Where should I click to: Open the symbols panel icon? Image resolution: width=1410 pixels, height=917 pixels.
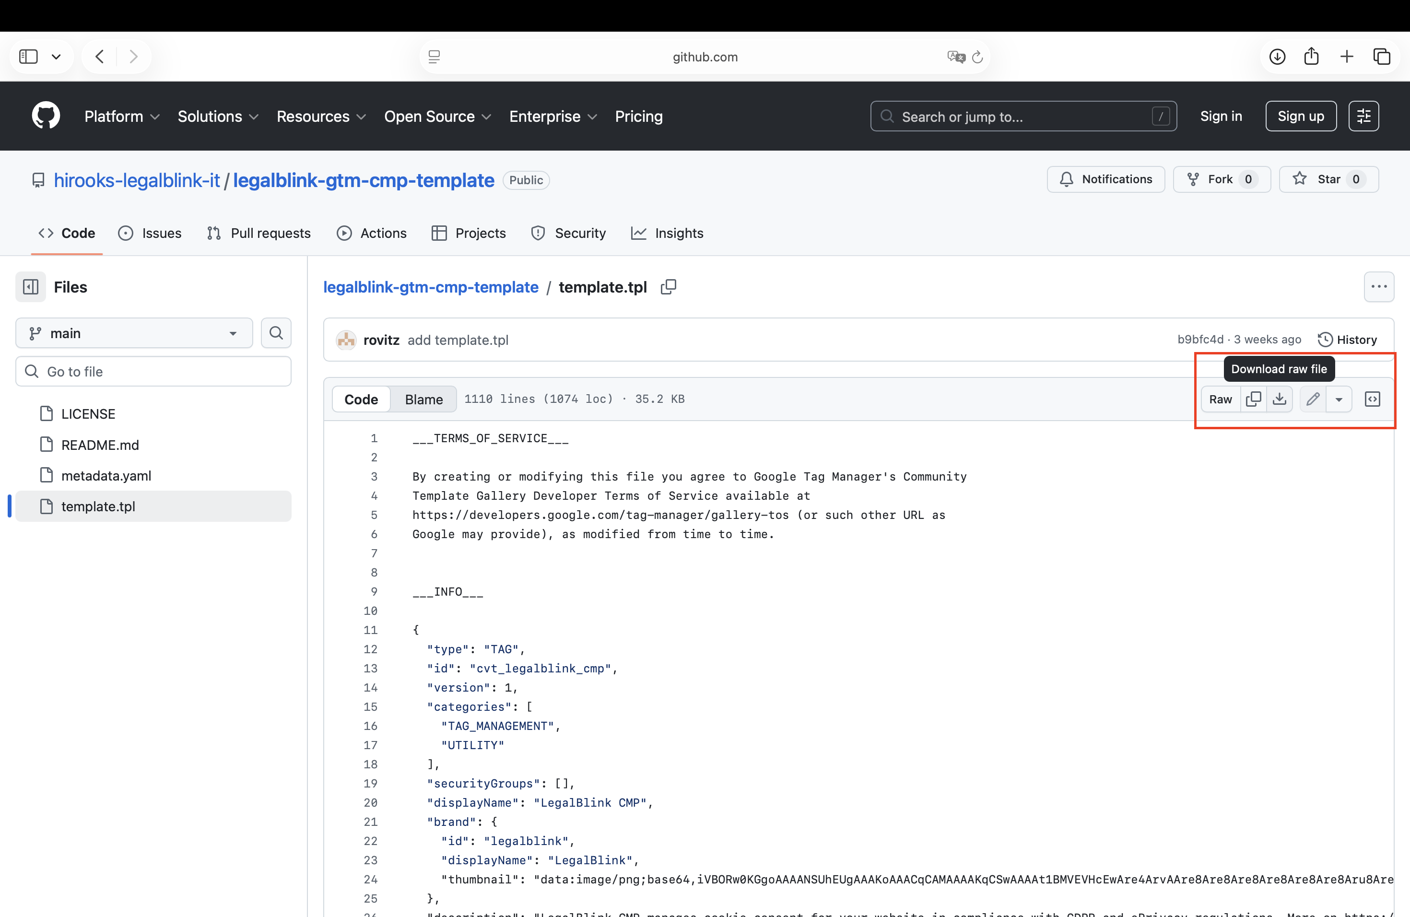pos(1372,399)
